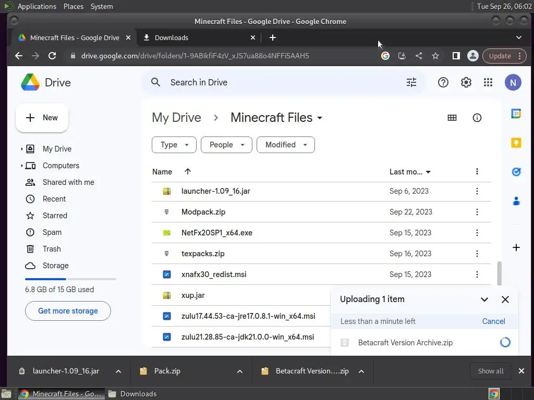Click the New button
The width and height of the screenshot is (534, 400).
pyautogui.click(x=42, y=118)
